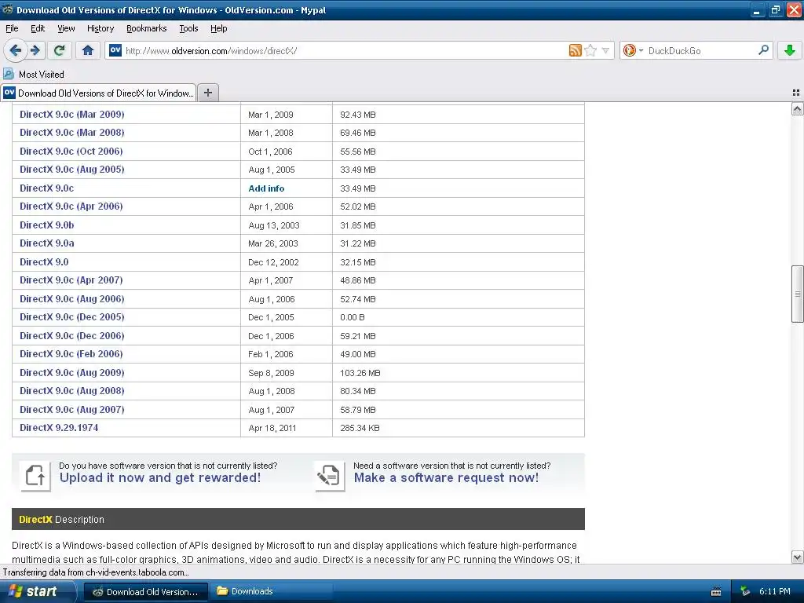Click Make a software request now link
804x603 pixels.
(x=446, y=478)
